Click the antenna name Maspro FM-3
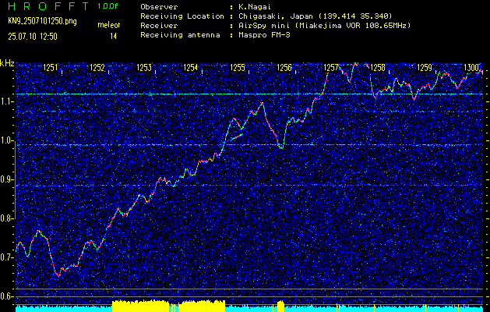 pos(264,35)
